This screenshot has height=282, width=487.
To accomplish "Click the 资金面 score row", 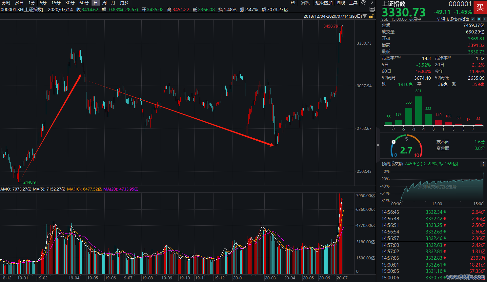I will click(460, 148).
